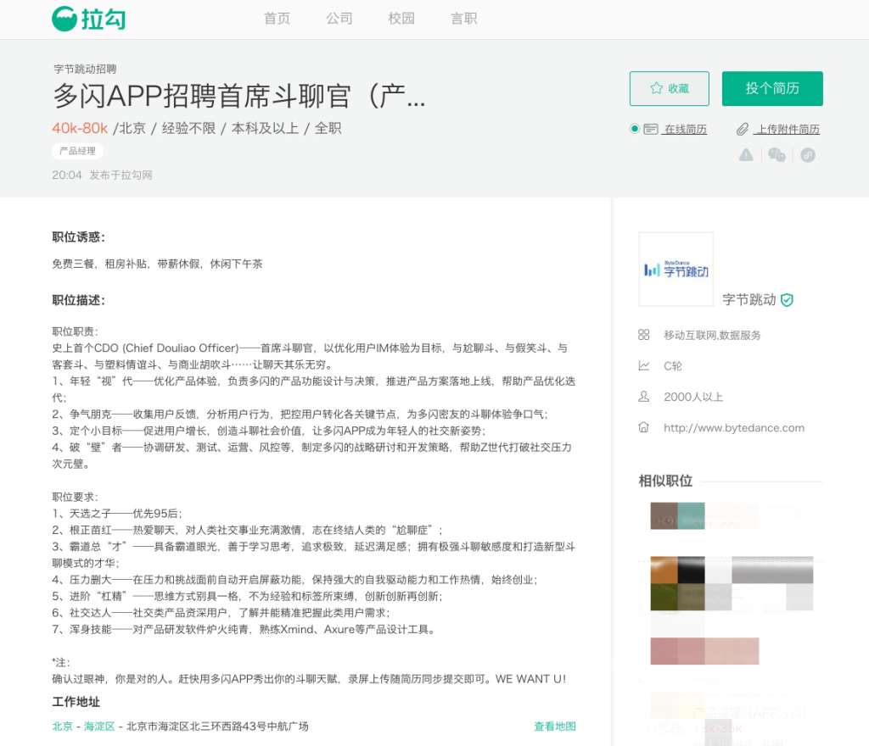The image size is (869, 746).
Task: Click the Lagou logo icon
Action: click(x=64, y=19)
